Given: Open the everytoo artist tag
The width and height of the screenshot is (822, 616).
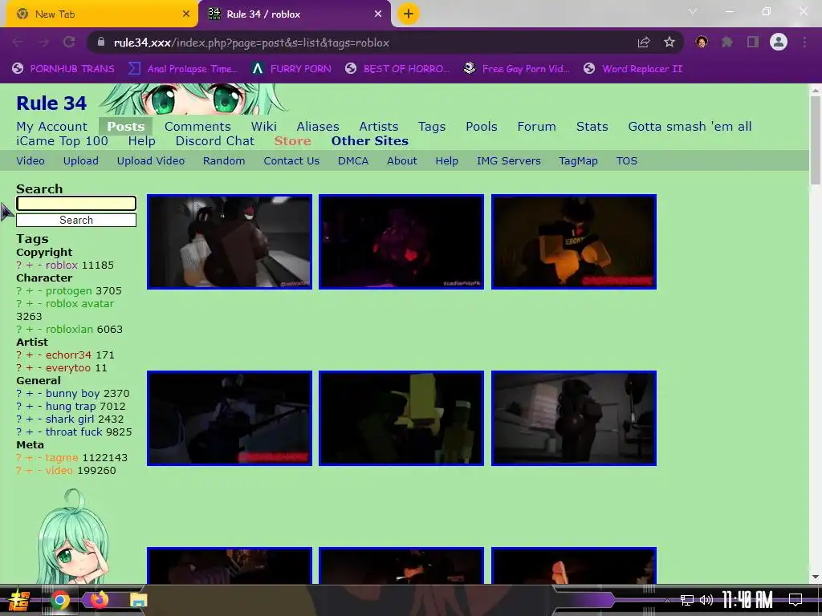Looking at the screenshot, I should 68,367.
